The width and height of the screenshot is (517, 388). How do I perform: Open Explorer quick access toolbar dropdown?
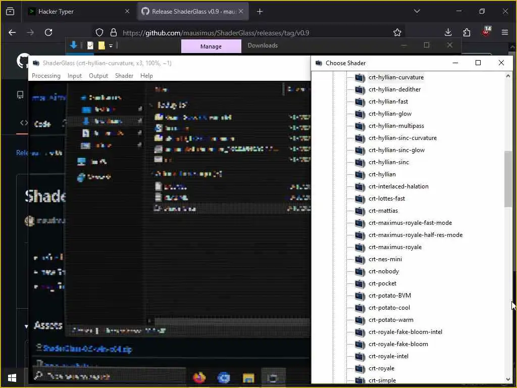coord(111,45)
